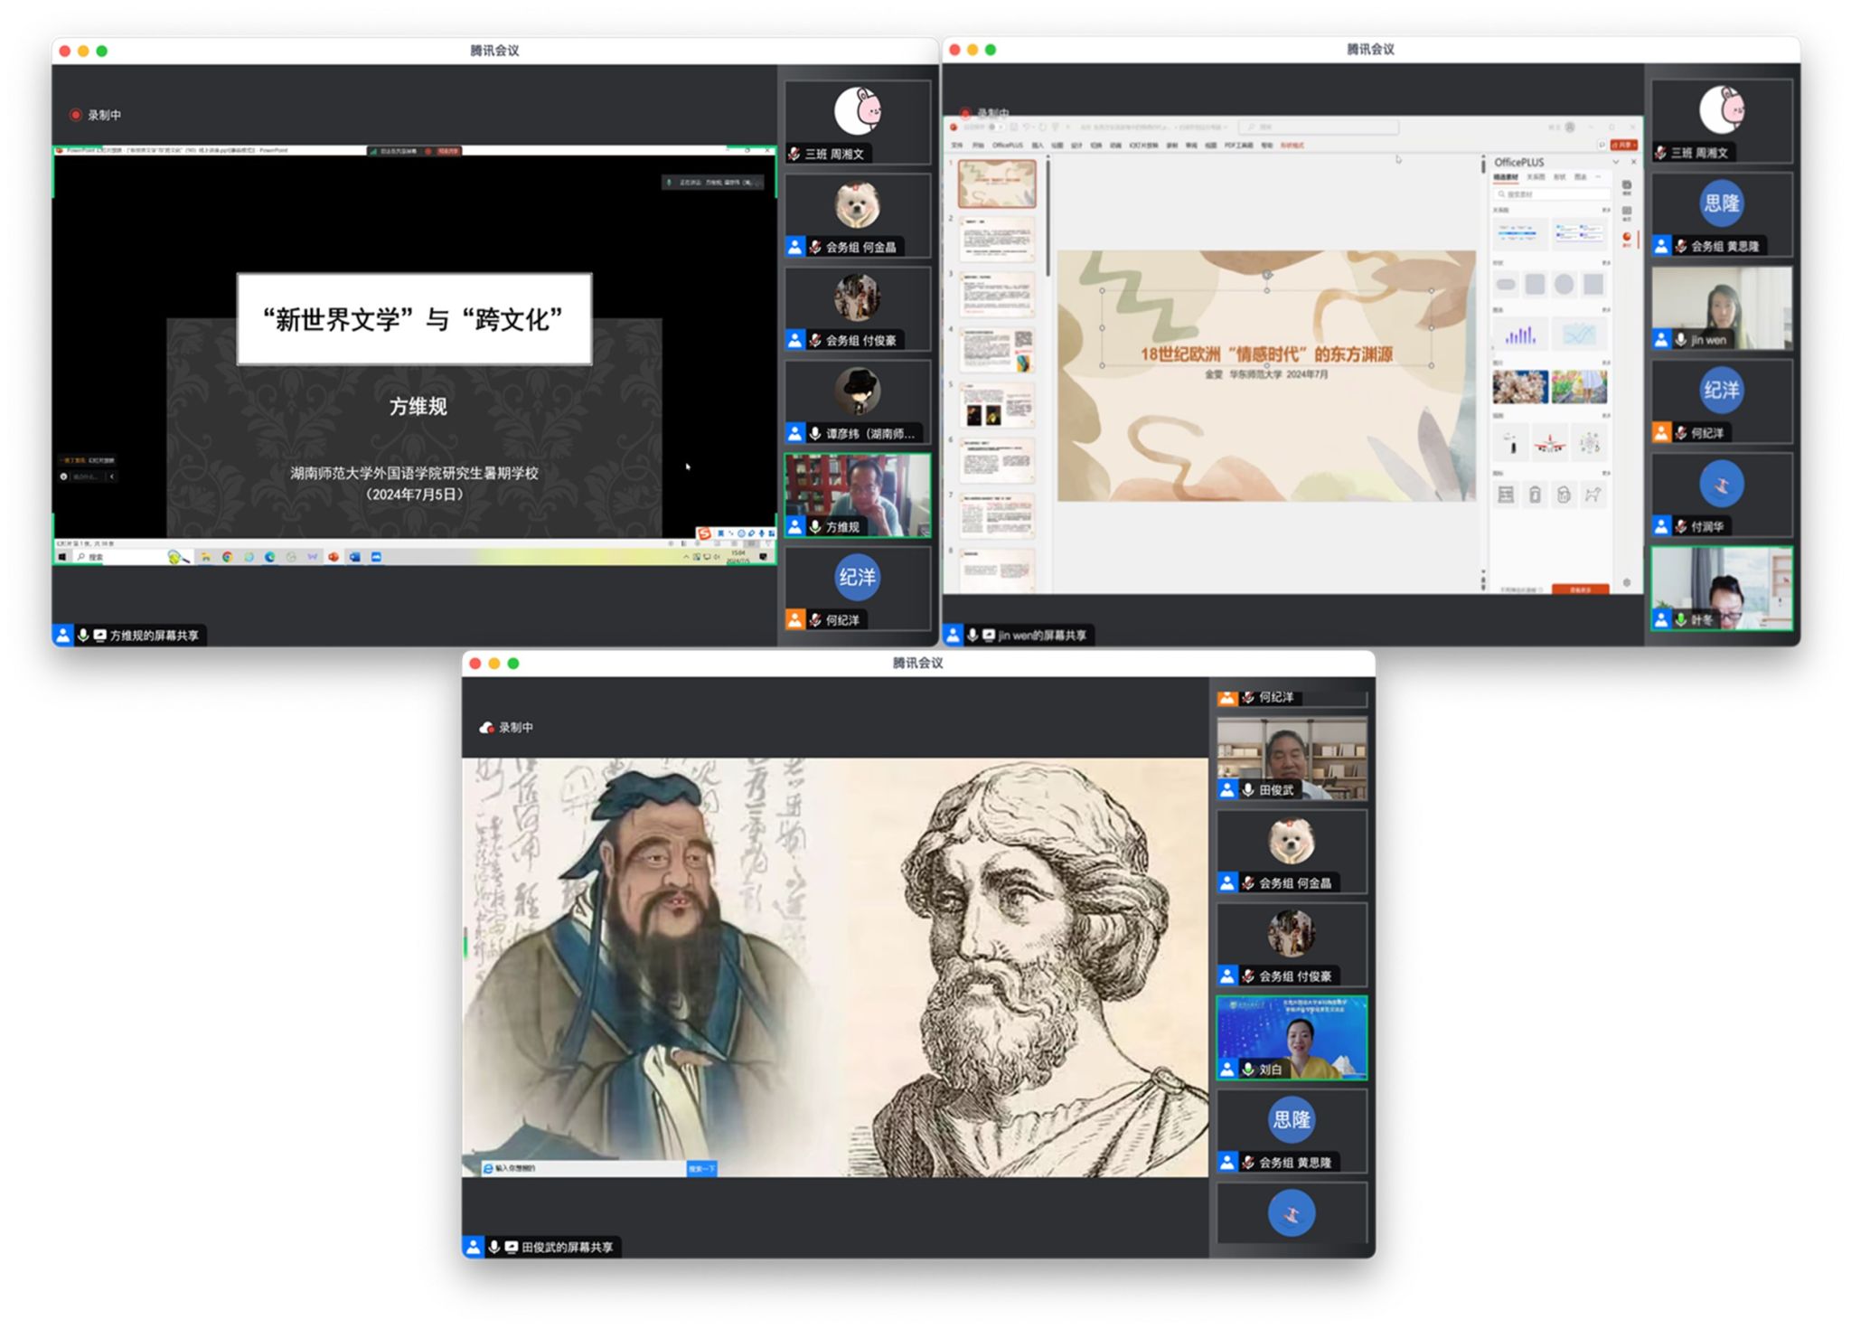Click the red 共享 share button in PowerPoint

pyautogui.click(x=1623, y=145)
